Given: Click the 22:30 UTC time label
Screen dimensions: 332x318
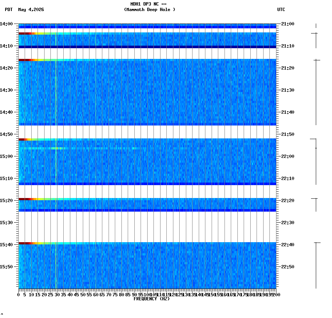Looking at the screenshot, I should pyautogui.click(x=288, y=223).
